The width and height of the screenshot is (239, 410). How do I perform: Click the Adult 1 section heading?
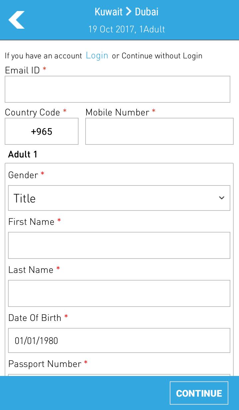[x=23, y=154]
